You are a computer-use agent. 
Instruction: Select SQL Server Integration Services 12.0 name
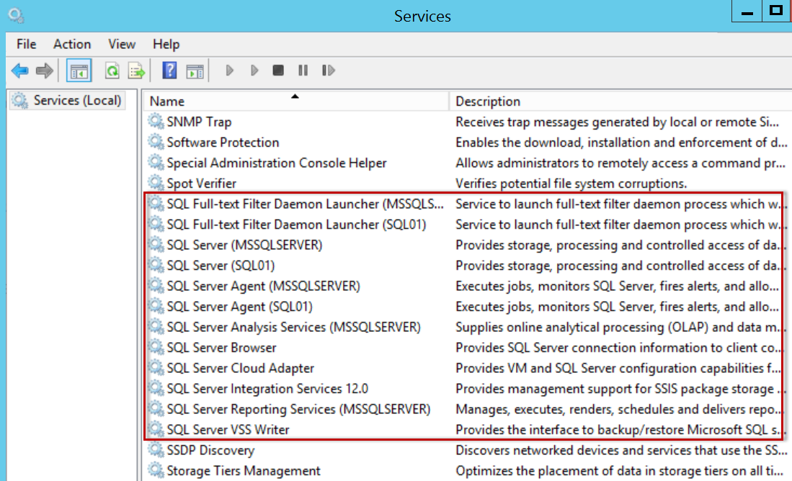267,389
